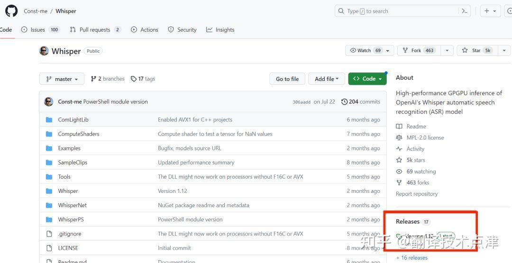Fork the Whisper repository
Screen dimensions: 512x263
tap(419, 51)
